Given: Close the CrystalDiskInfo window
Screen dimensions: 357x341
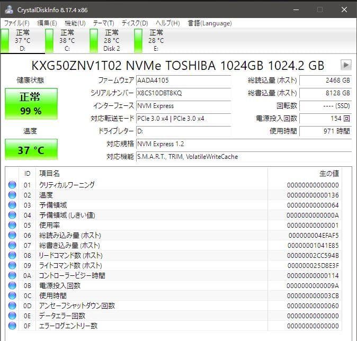Looking at the screenshot, I should point(344,10).
